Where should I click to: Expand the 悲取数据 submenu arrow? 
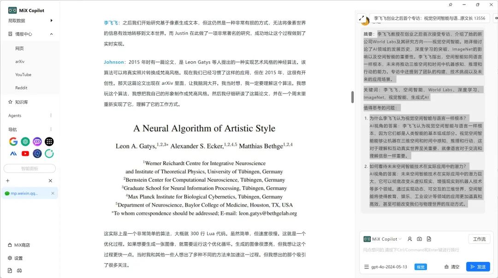(x=52, y=21)
